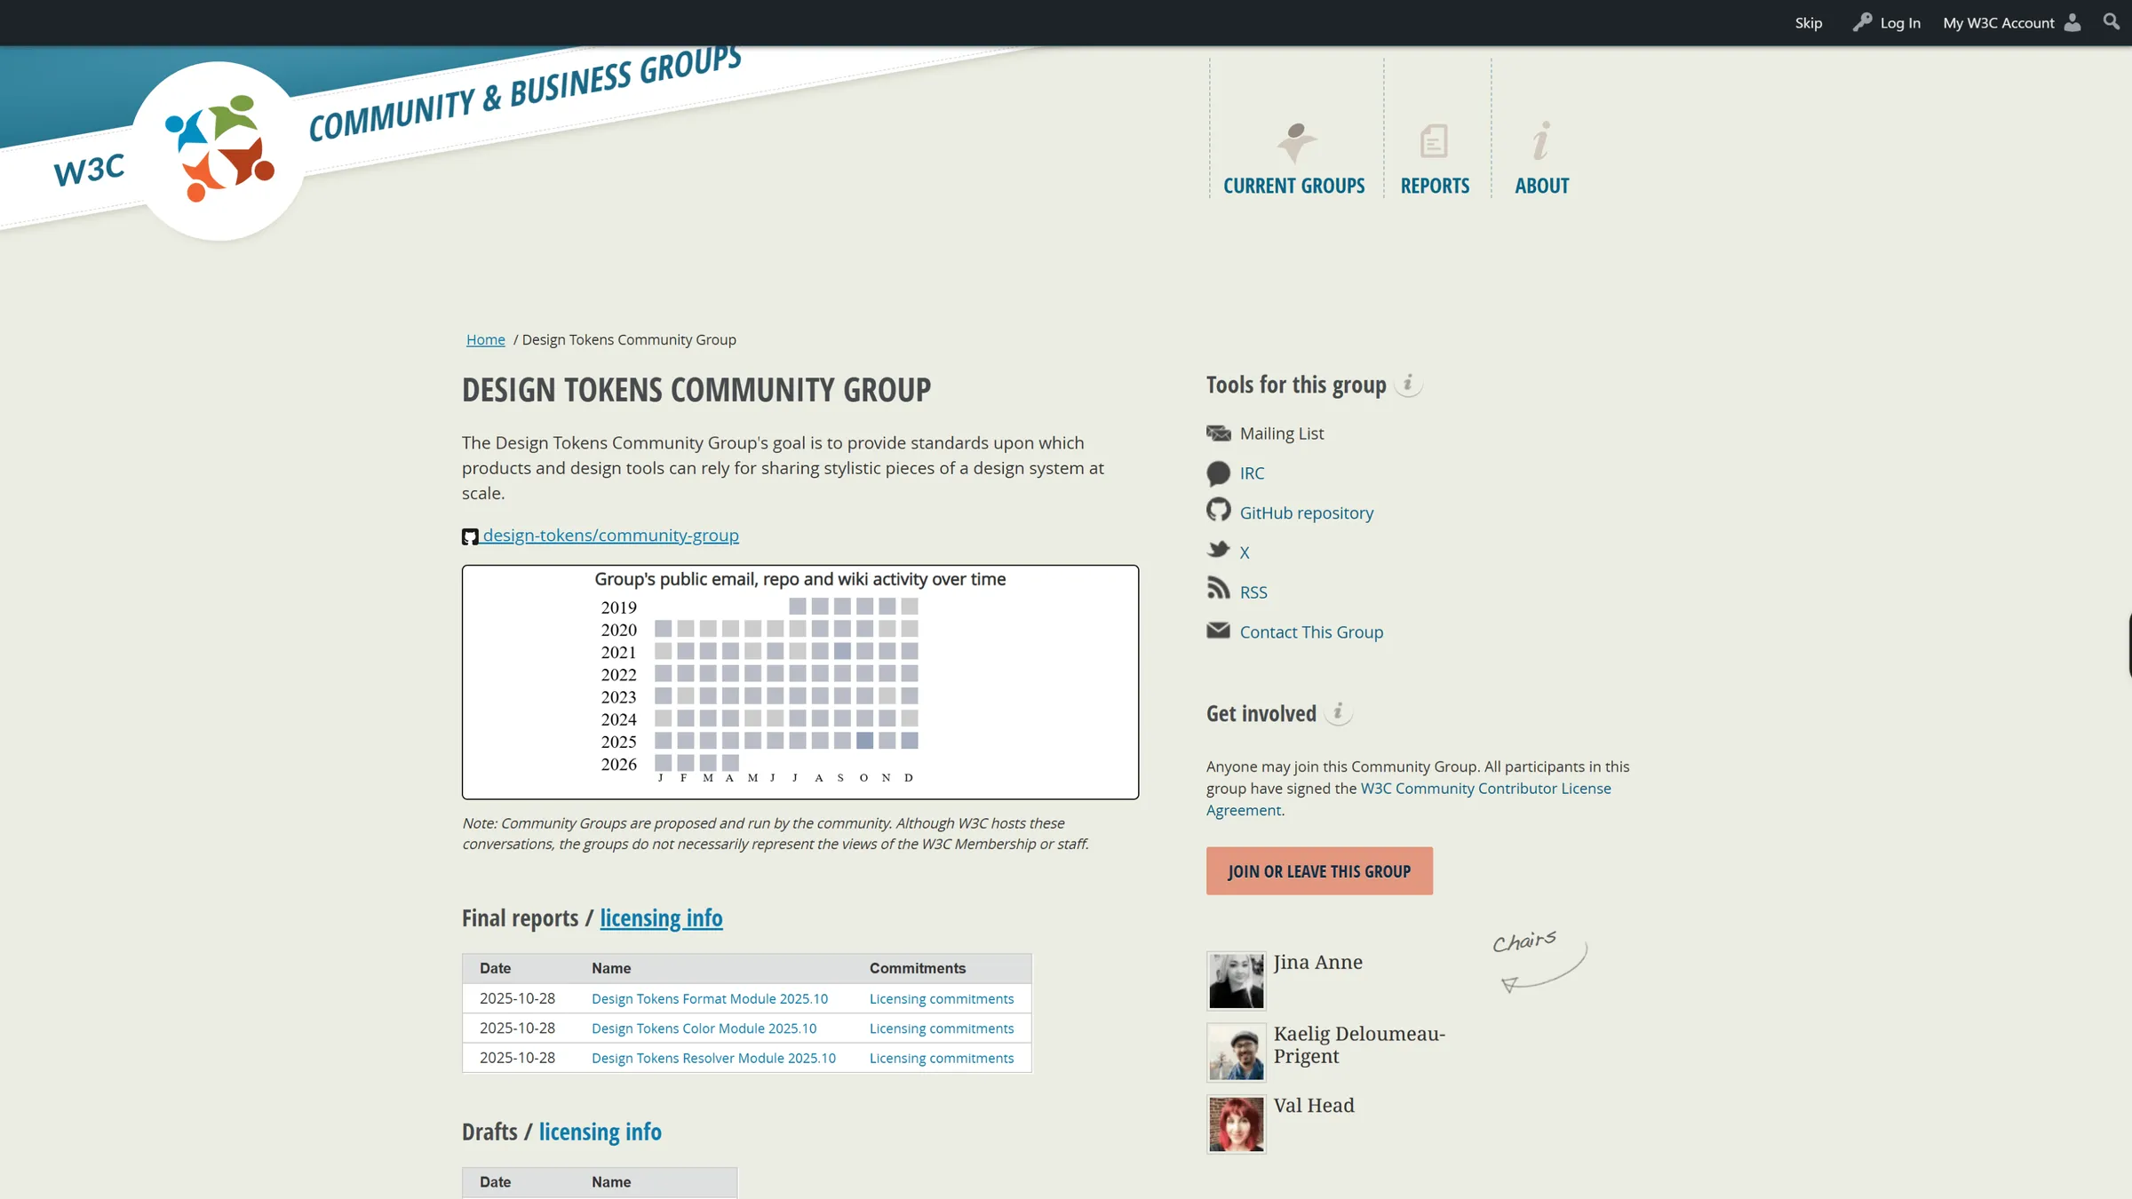Click the Skip link in top bar

[x=1808, y=23]
